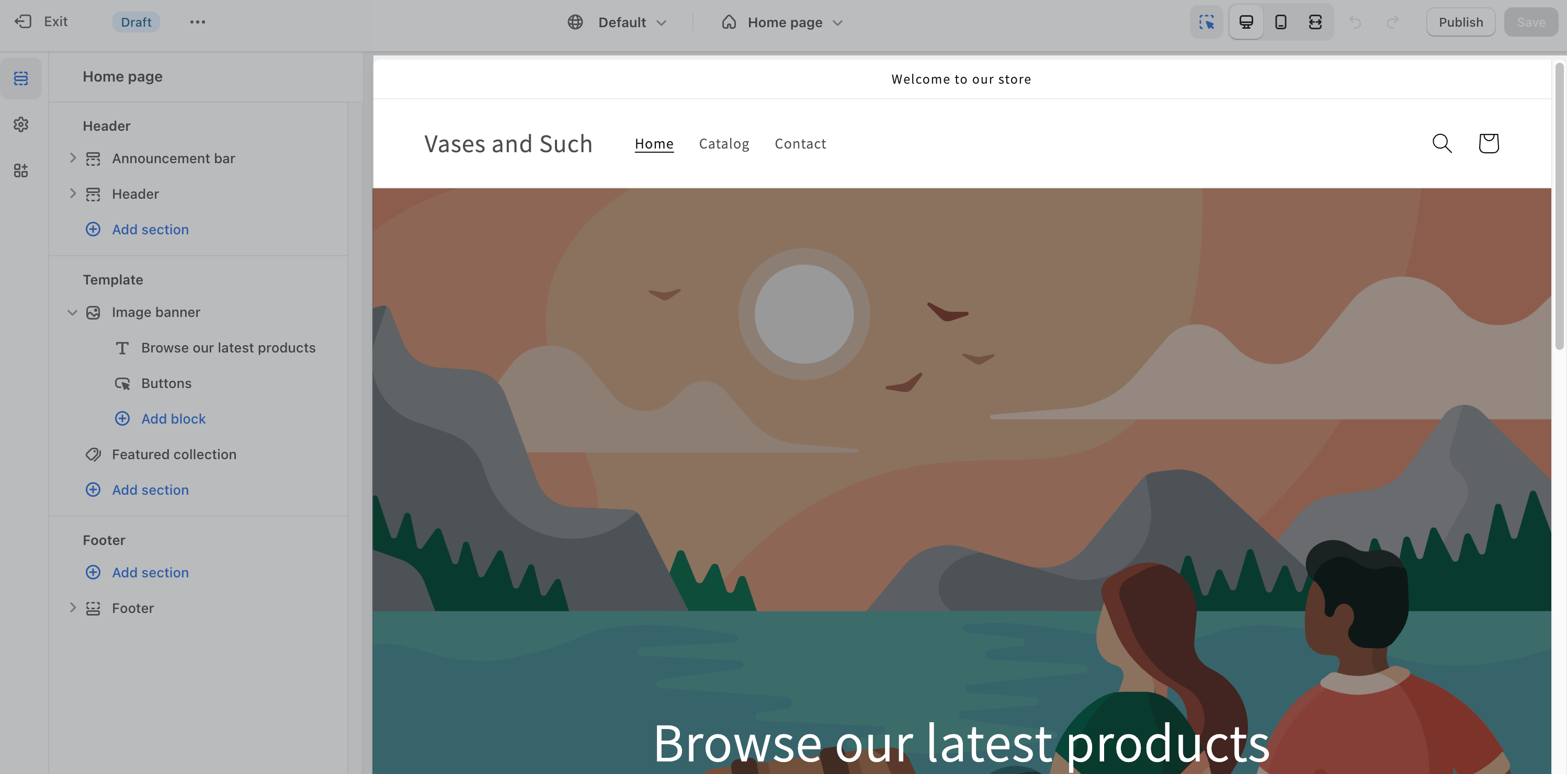This screenshot has height=774, width=1567.
Task: Open the three-dot more actions menu
Action: click(x=197, y=22)
